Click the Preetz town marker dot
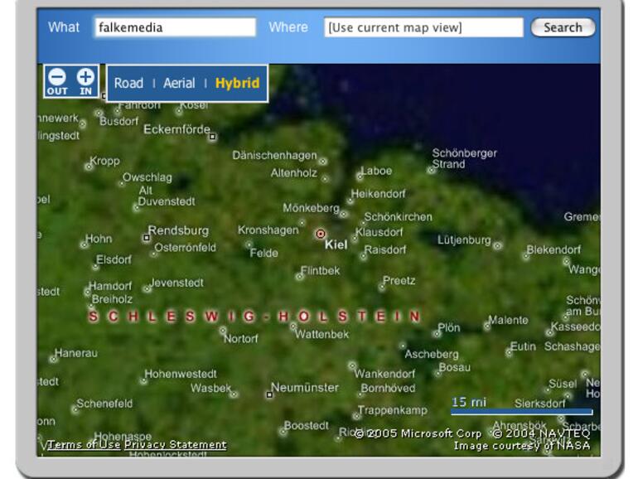Screen dimensions: 638x479 click(382, 287)
